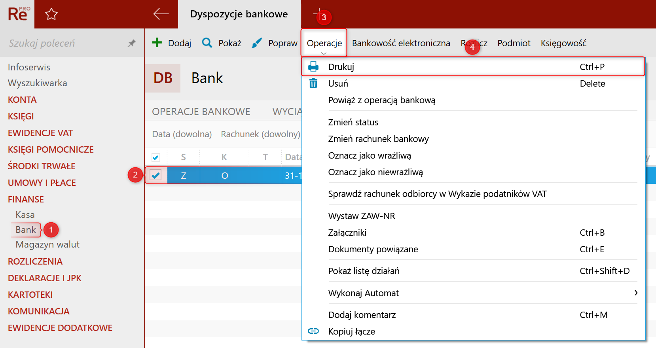
Task: Click the Re PRO application logo
Action: (18, 14)
